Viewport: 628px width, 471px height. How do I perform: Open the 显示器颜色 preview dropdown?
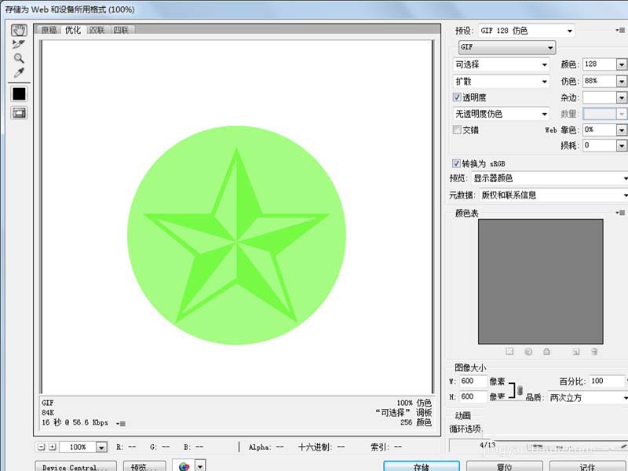(x=549, y=178)
